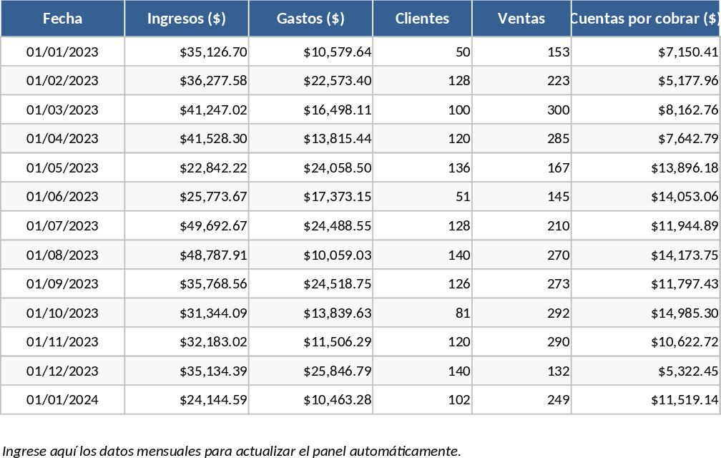The height and width of the screenshot is (458, 721).
Task: Select the Ventas column header
Action: pyautogui.click(x=521, y=19)
